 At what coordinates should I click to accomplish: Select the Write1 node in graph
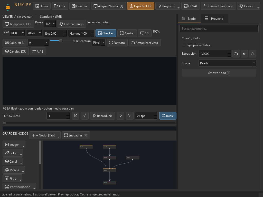[109, 183]
